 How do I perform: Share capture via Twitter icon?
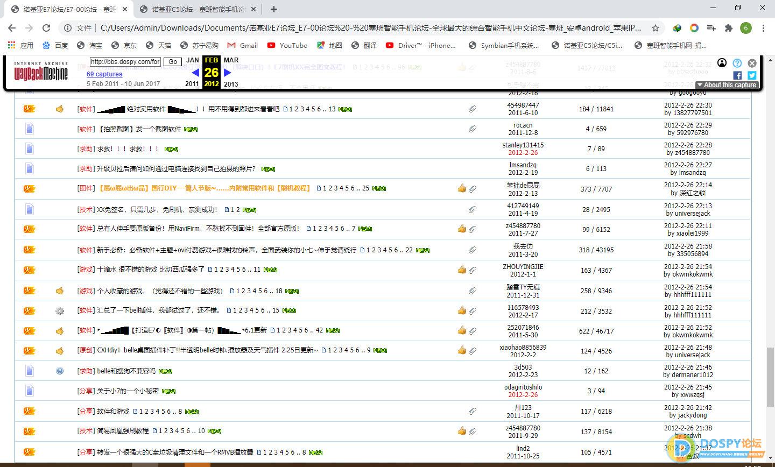752,75
